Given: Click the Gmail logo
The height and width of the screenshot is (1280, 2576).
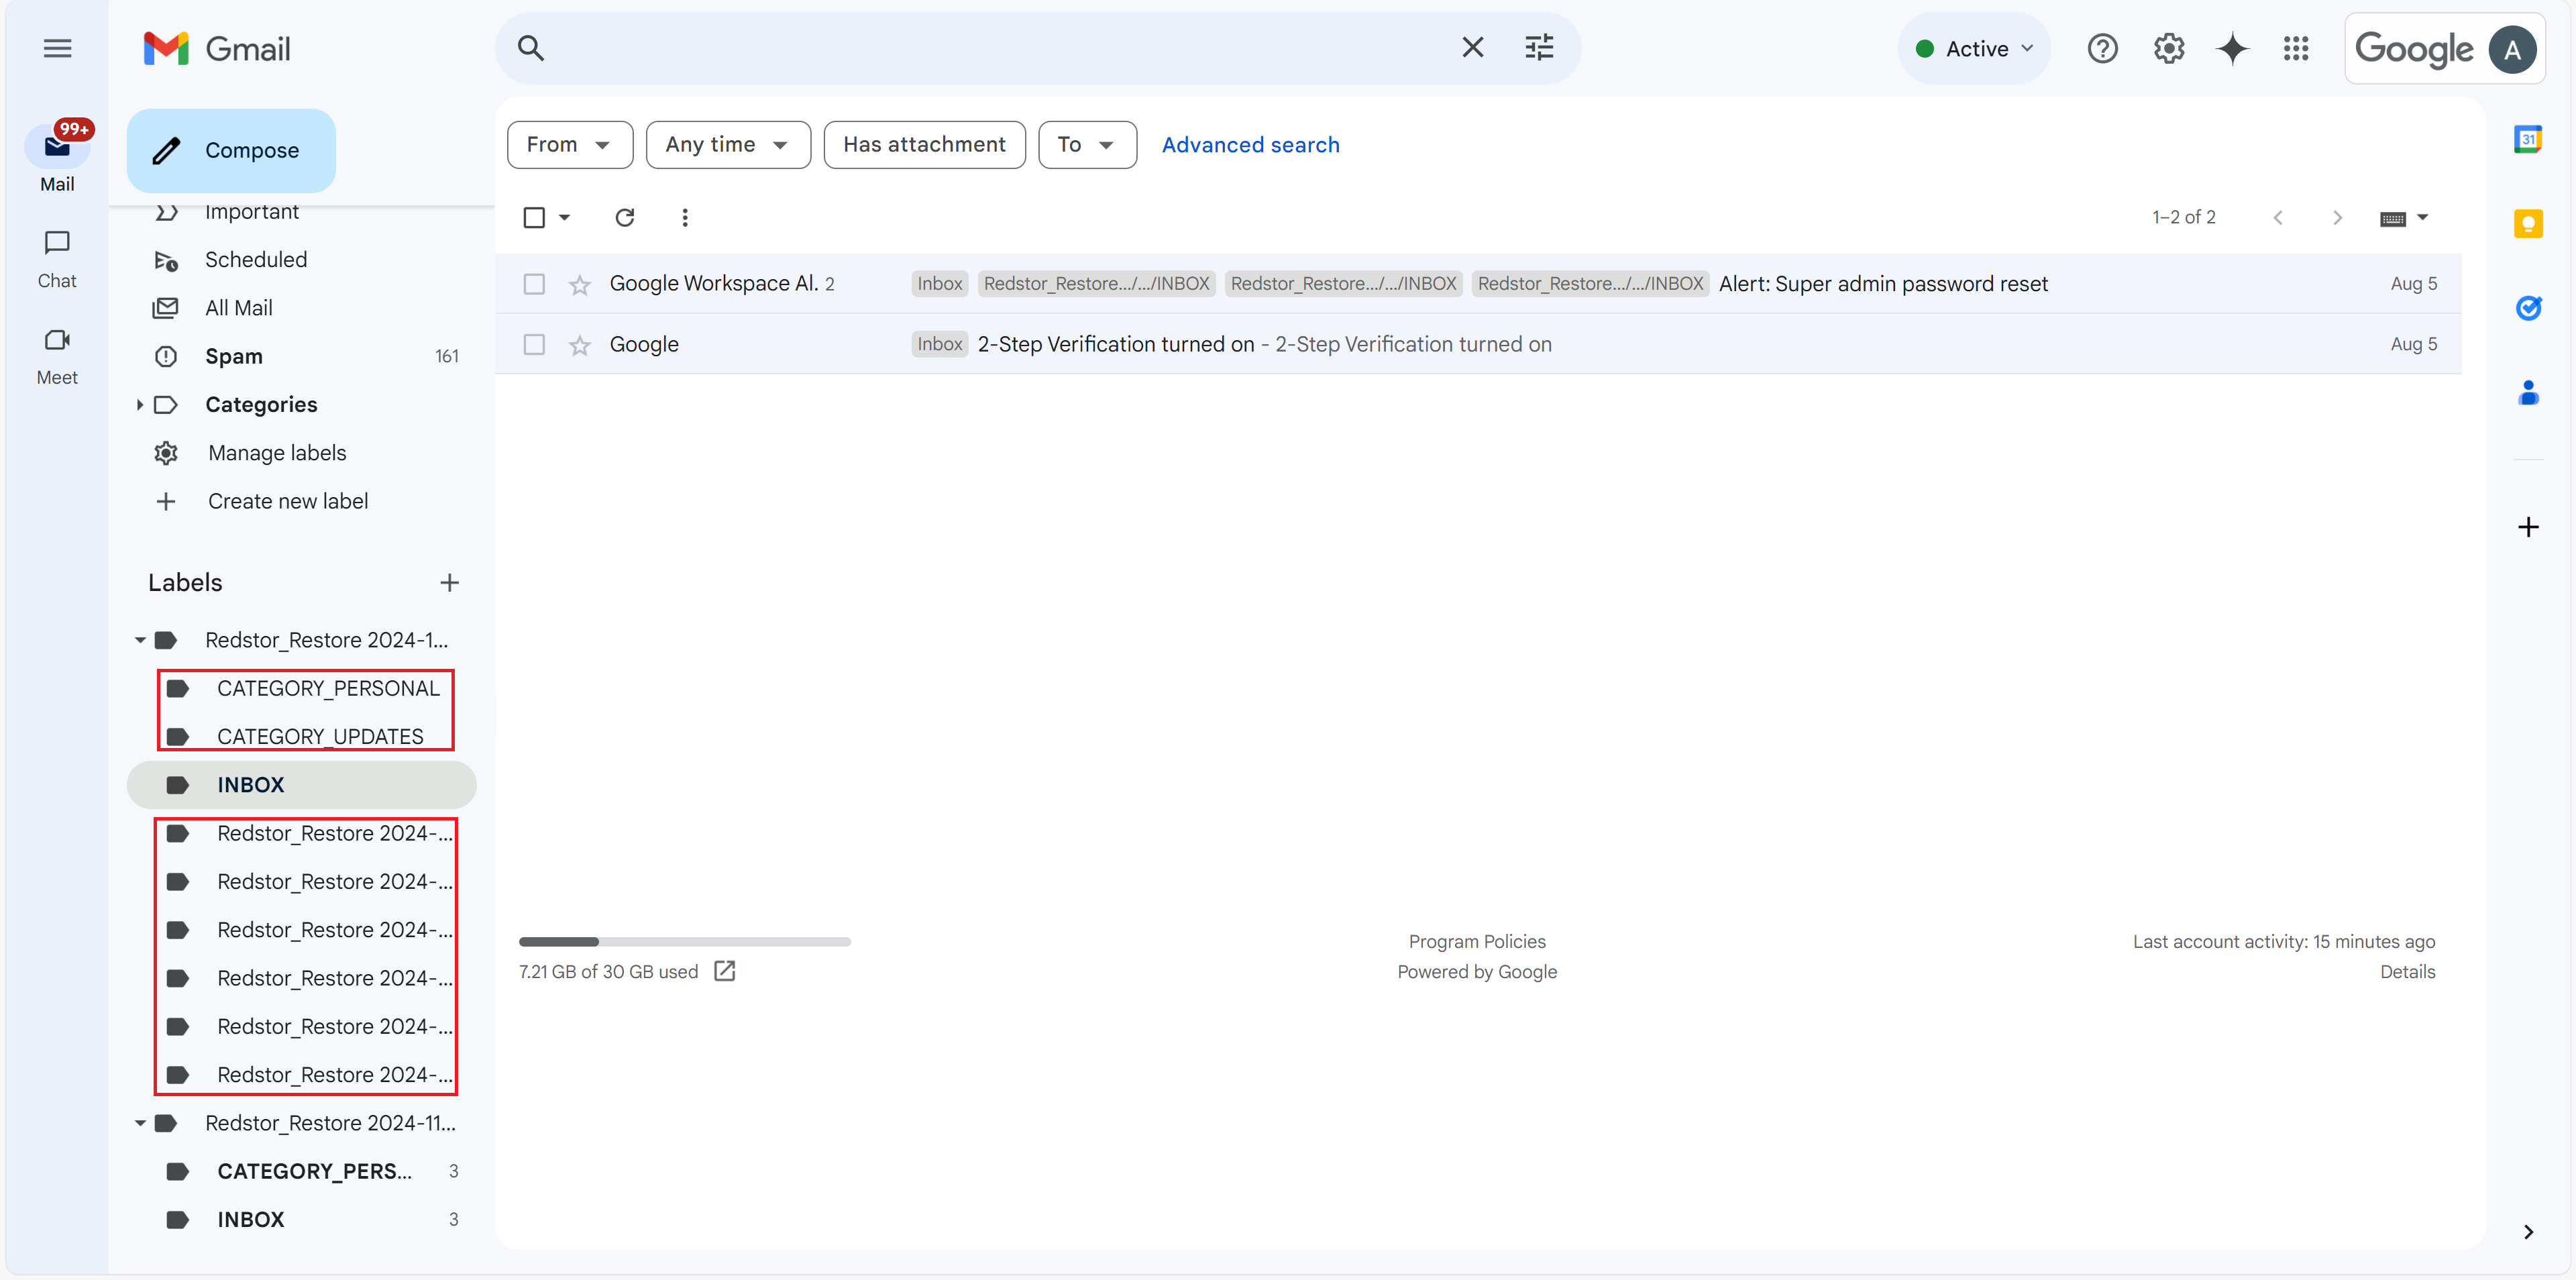Looking at the screenshot, I should (x=217, y=48).
